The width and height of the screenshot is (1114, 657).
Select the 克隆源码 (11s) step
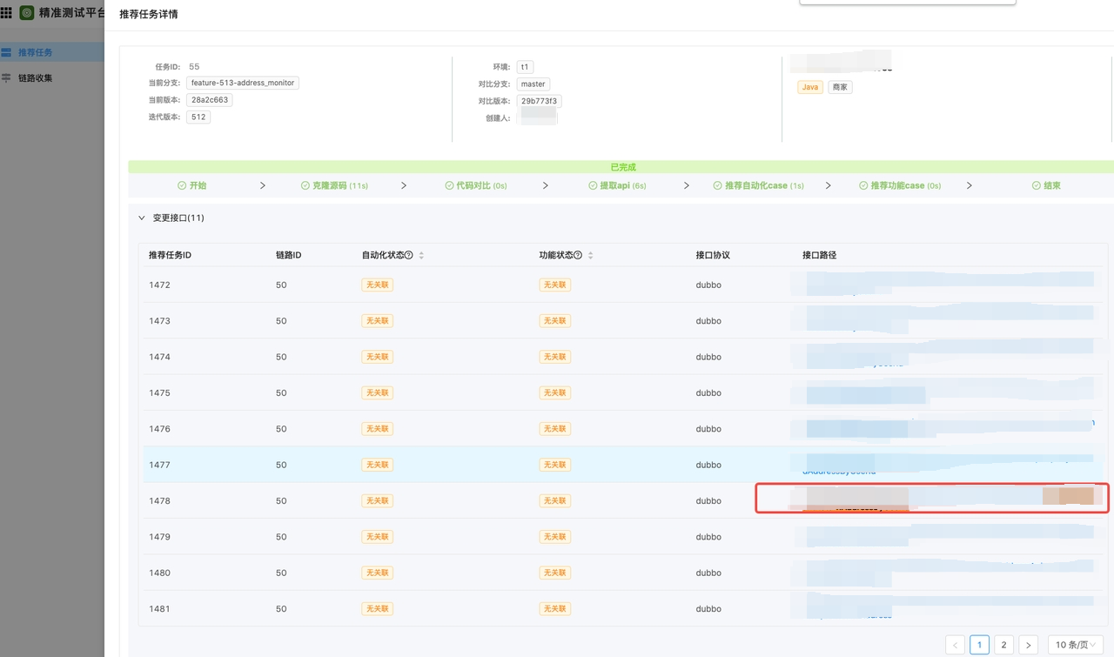[x=334, y=185]
